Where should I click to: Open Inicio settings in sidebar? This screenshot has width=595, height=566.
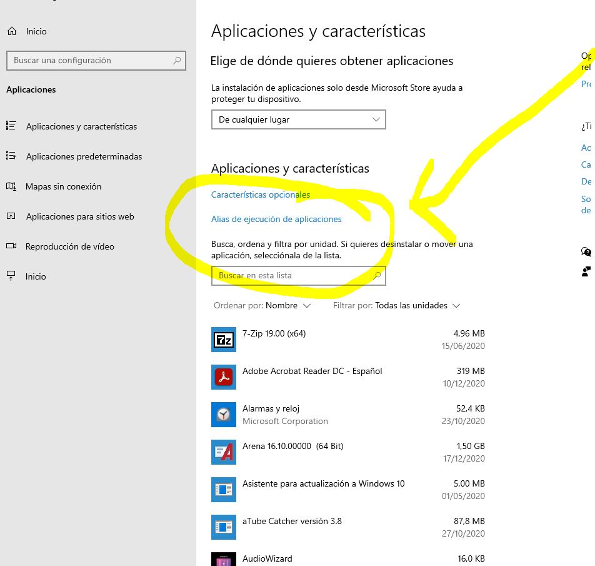click(36, 276)
